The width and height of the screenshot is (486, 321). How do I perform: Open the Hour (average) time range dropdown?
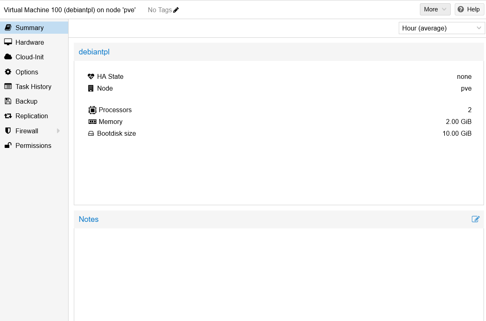pyautogui.click(x=441, y=28)
